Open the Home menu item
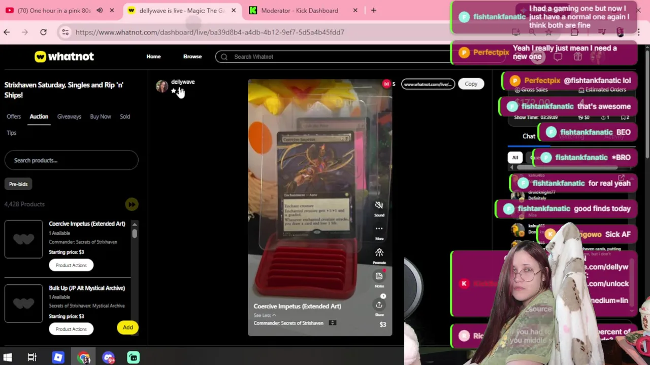The width and height of the screenshot is (650, 365). click(x=153, y=56)
